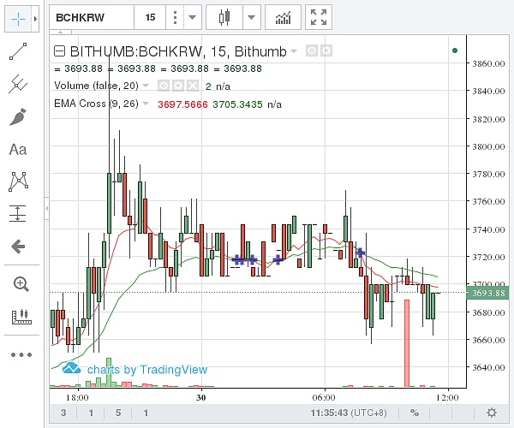Click EMA value 3705.3435

237,104
